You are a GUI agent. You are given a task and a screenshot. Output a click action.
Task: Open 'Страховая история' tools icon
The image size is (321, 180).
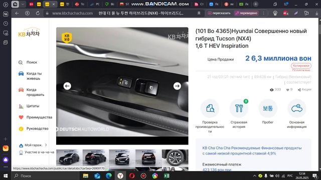(x=239, y=108)
